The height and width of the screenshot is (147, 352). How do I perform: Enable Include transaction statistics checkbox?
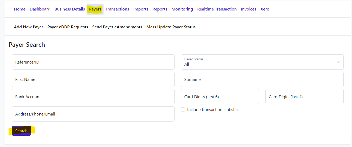tap(183, 110)
